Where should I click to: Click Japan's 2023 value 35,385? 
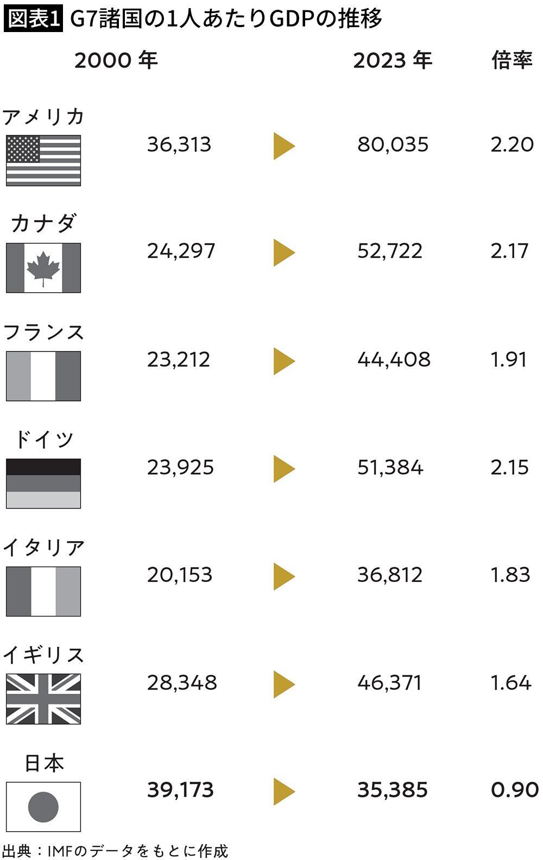(393, 790)
